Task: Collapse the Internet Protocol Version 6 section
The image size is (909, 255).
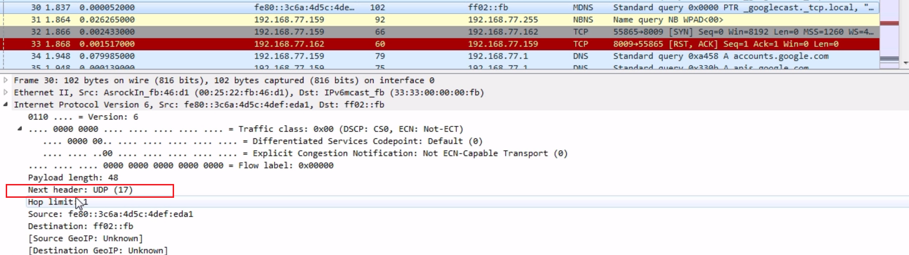Action: click(6, 104)
